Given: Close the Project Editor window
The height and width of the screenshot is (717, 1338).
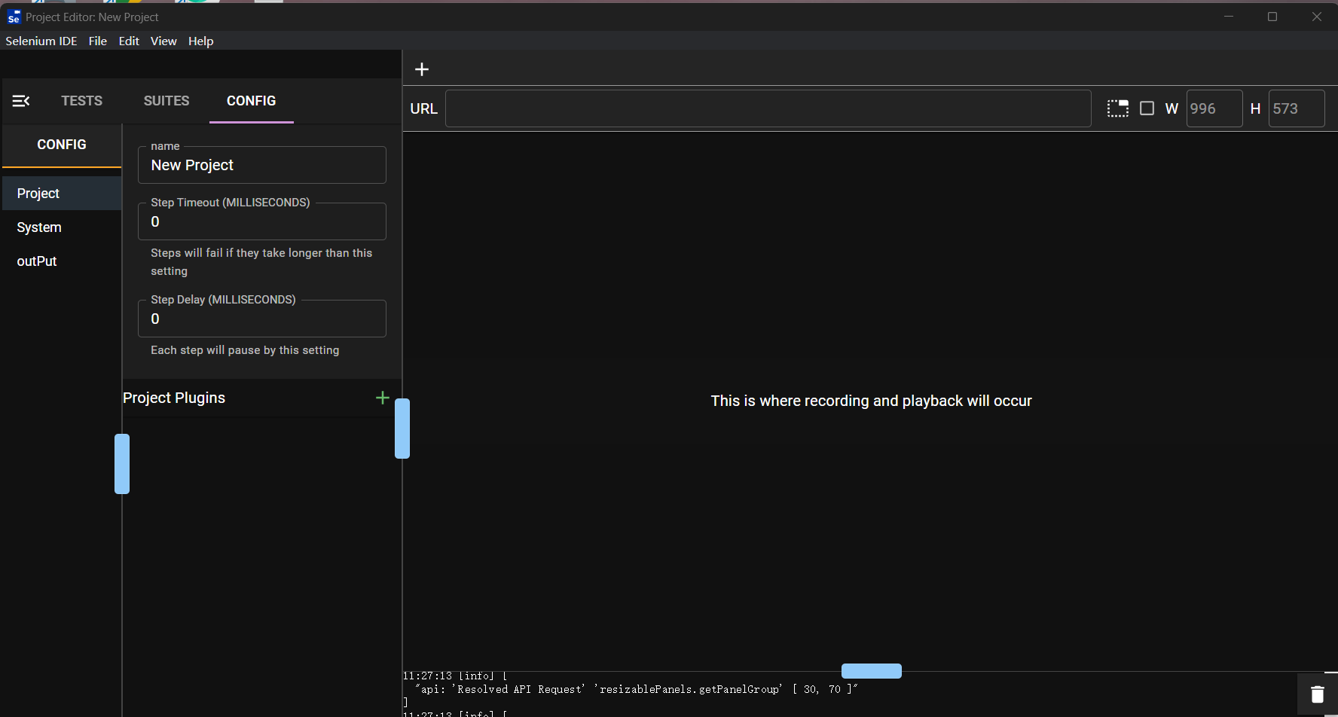Looking at the screenshot, I should [x=1317, y=17].
